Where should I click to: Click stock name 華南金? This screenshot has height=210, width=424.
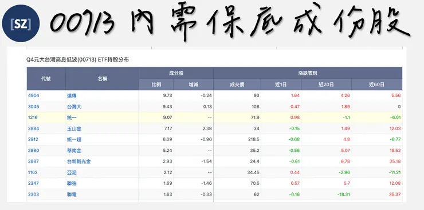point(74,151)
